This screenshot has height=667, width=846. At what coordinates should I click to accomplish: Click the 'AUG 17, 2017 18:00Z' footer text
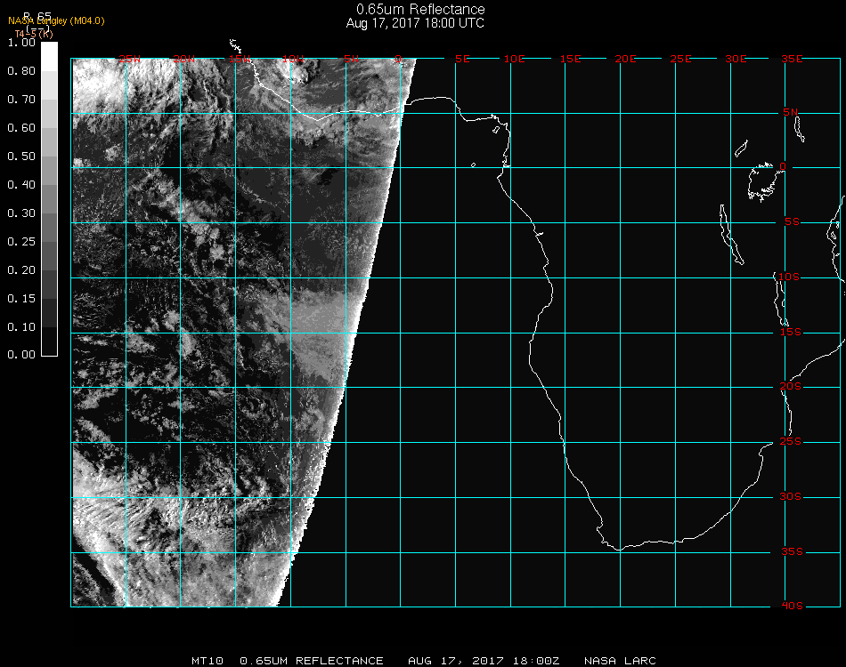pyautogui.click(x=484, y=661)
